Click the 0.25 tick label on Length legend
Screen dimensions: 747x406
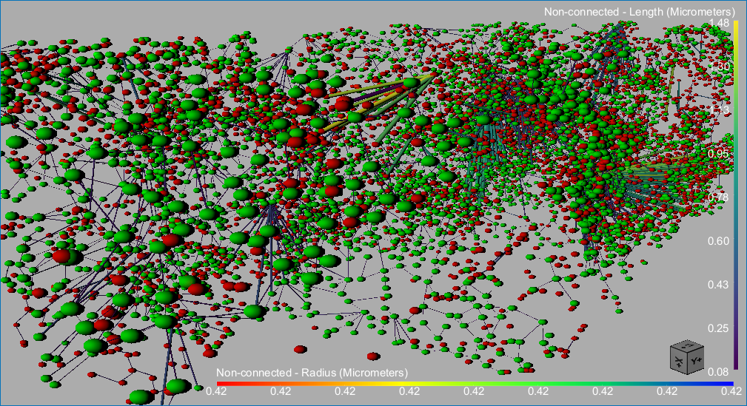[x=719, y=328]
